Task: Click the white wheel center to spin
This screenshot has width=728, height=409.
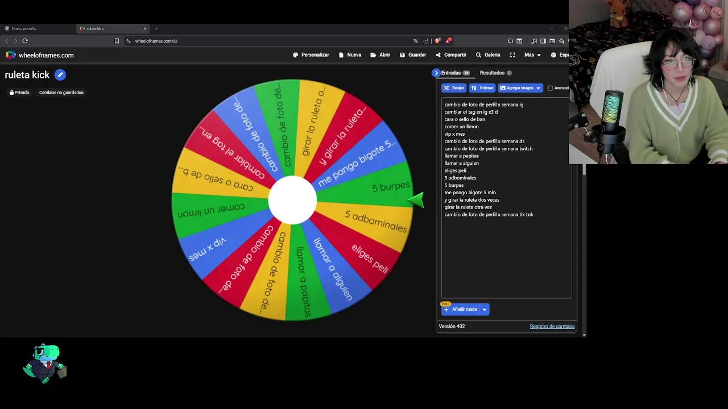Action: (x=292, y=199)
